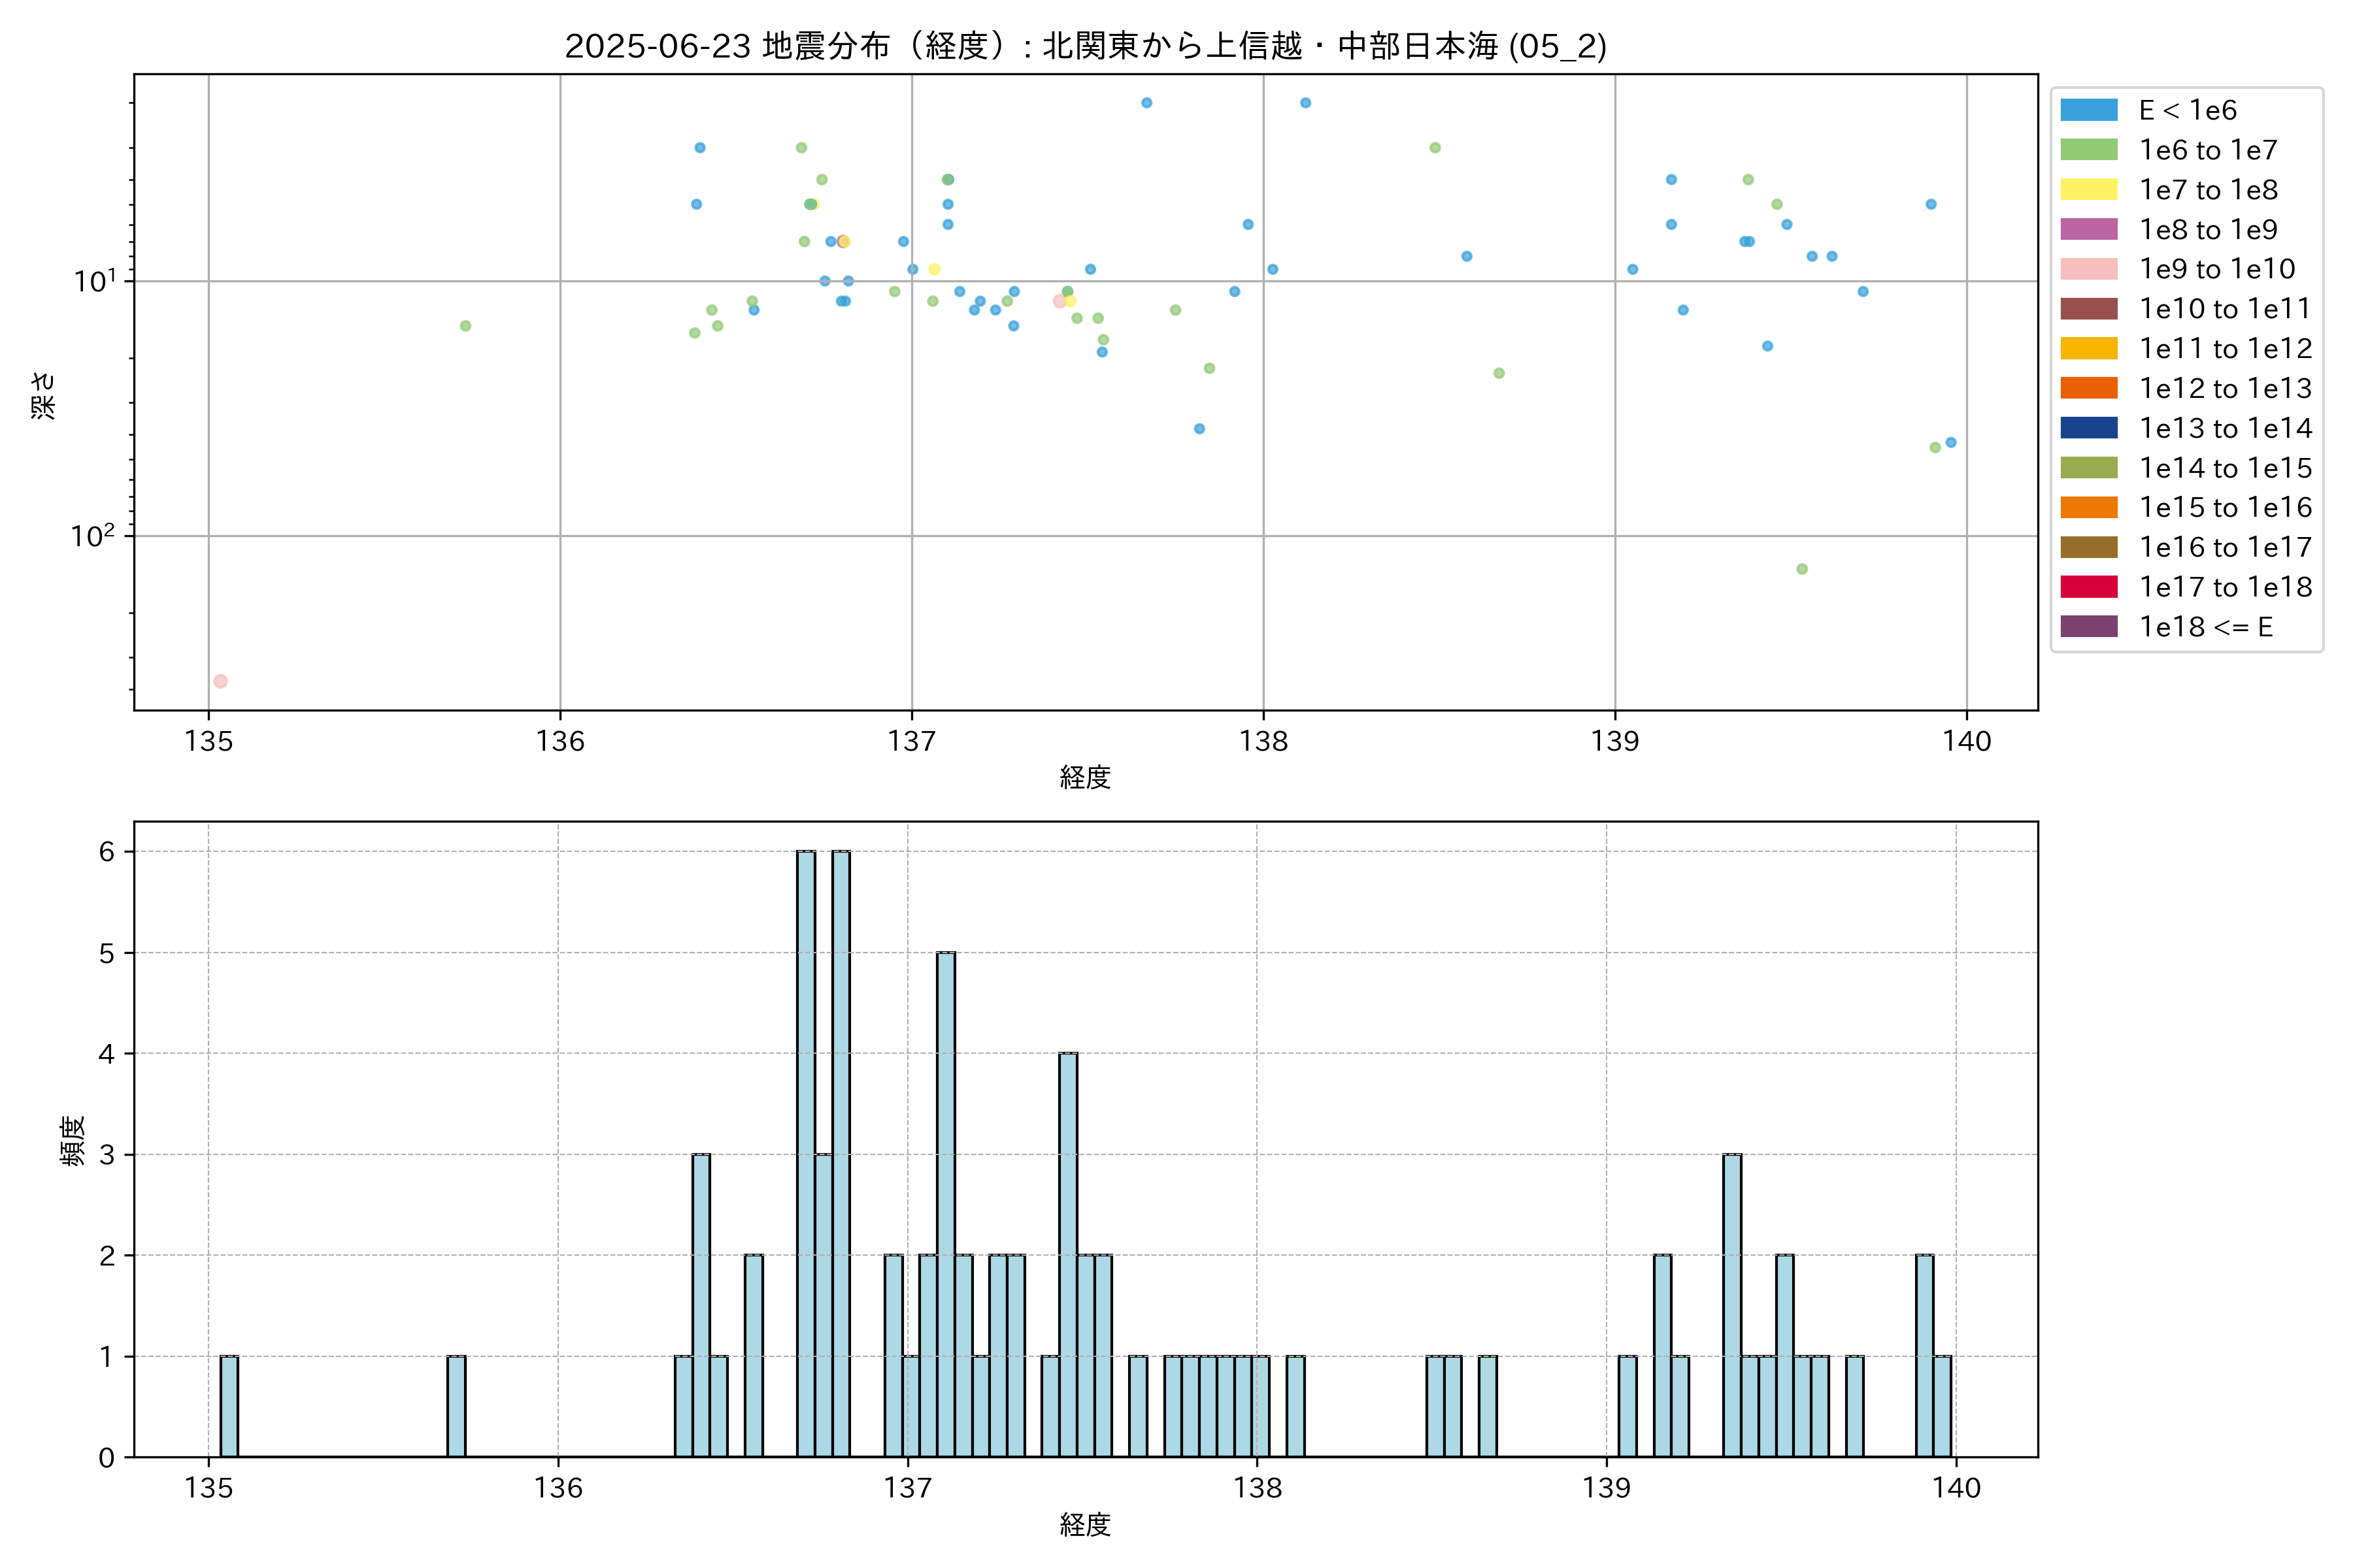Click the height-5 histogram bar near 137.1

[x=945, y=1204]
